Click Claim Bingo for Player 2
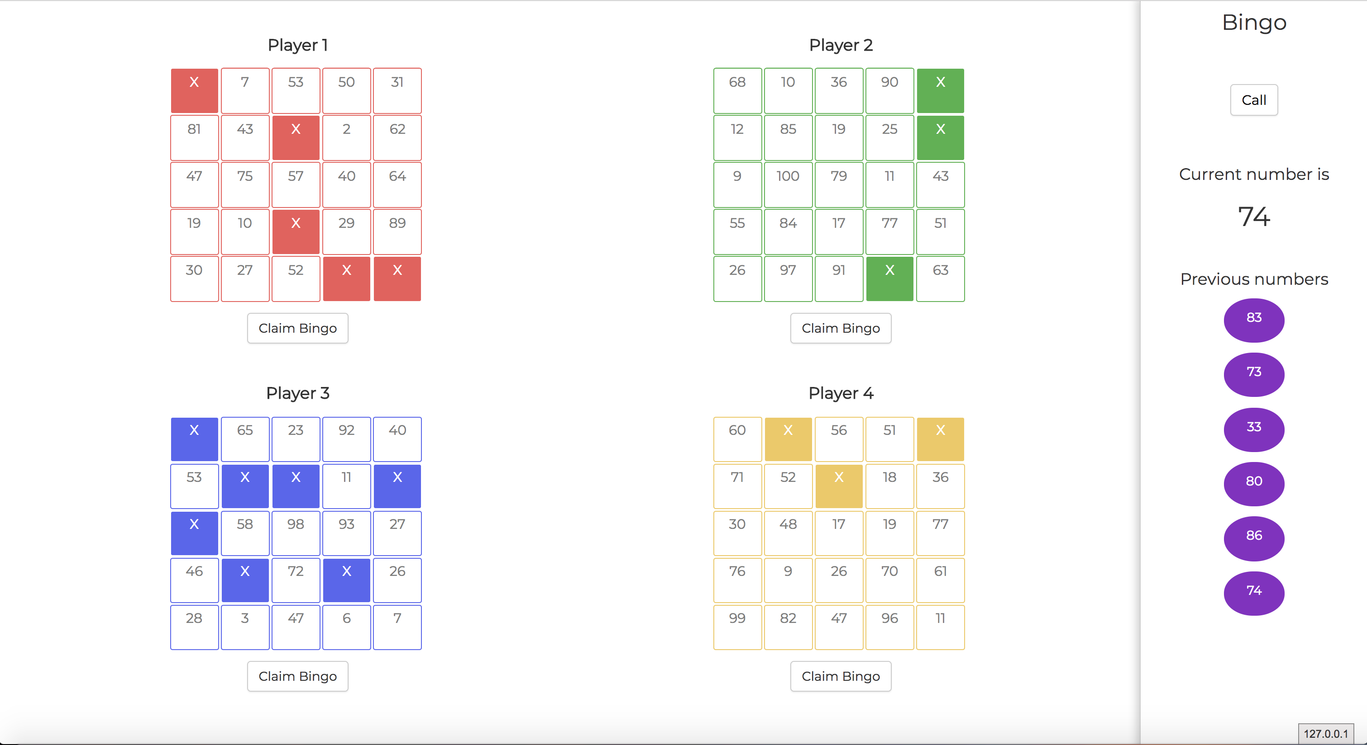The width and height of the screenshot is (1367, 745). pos(840,328)
